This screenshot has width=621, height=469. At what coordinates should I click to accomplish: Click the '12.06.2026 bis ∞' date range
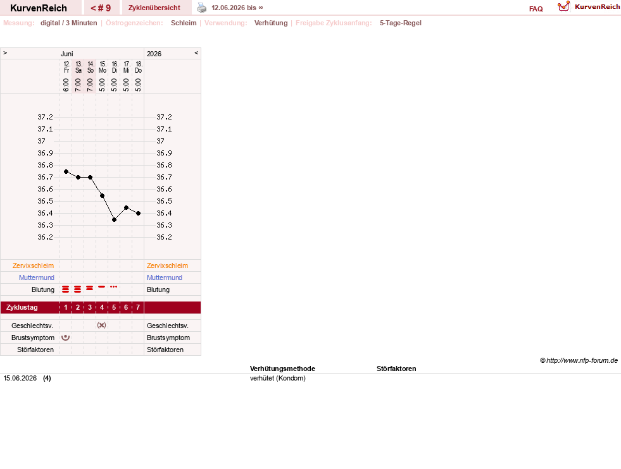[237, 8]
